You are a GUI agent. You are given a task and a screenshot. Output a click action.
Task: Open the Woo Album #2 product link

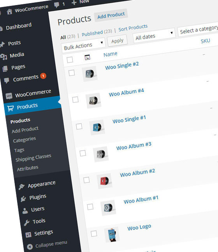(x=137, y=173)
